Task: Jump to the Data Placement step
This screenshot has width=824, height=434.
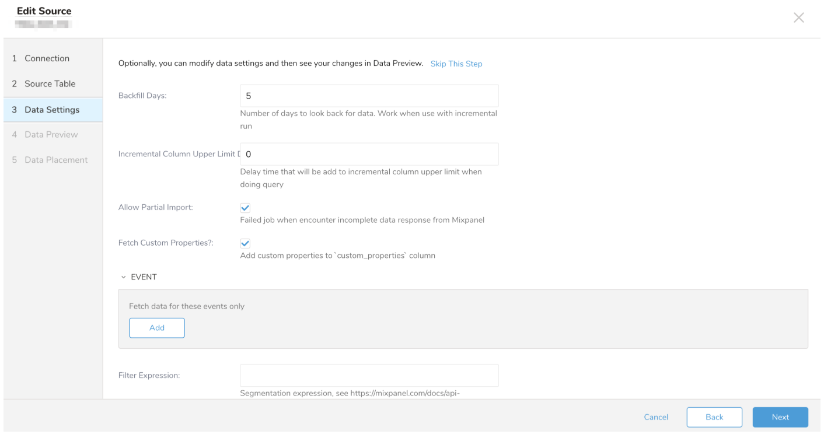Action: 55,160
